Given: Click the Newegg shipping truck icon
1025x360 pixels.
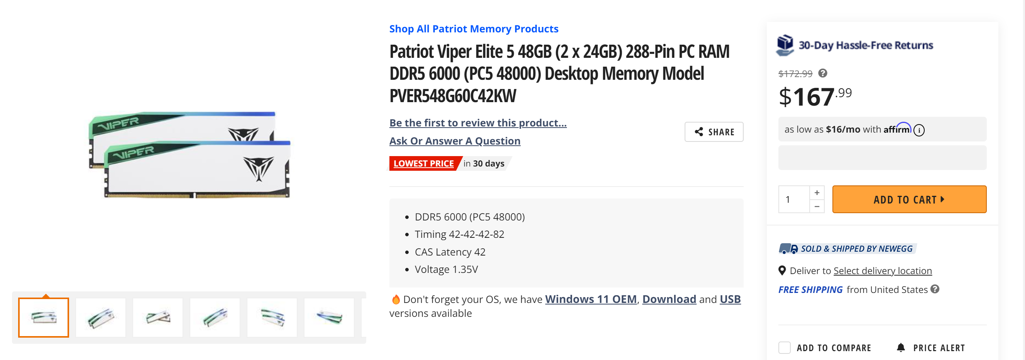Looking at the screenshot, I should [788, 249].
